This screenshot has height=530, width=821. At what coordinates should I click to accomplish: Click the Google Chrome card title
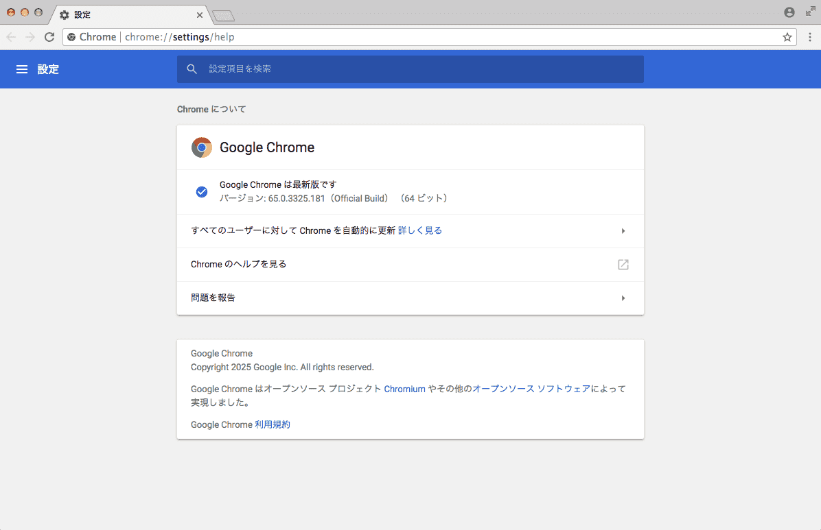click(267, 147)
